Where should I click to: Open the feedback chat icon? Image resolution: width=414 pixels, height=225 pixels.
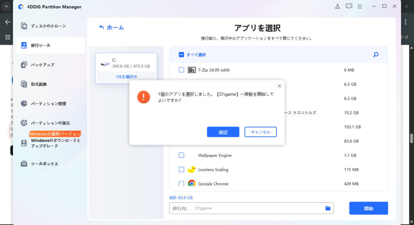(x=349, y=6)
